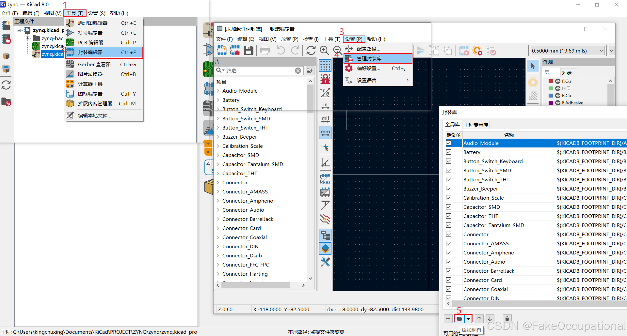The width and height of the screenshot is (627, 336).
Task: Click the red padlock grid icon
Action: click(x=325, y=79)
